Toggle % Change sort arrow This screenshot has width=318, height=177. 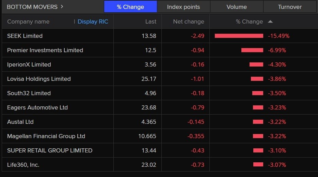(x=270, y=21)
